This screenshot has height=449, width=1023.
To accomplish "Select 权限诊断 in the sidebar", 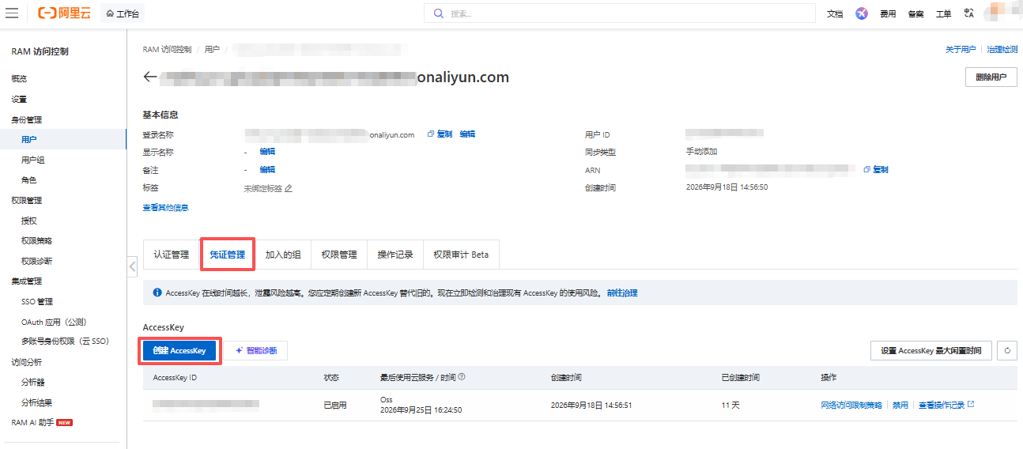I will (37, 261).
